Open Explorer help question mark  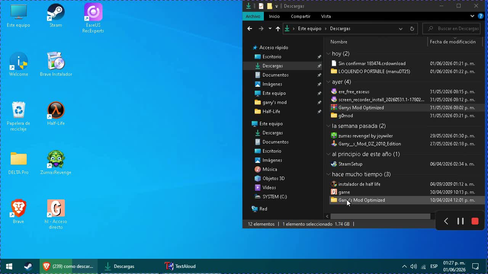pos(481,16)
